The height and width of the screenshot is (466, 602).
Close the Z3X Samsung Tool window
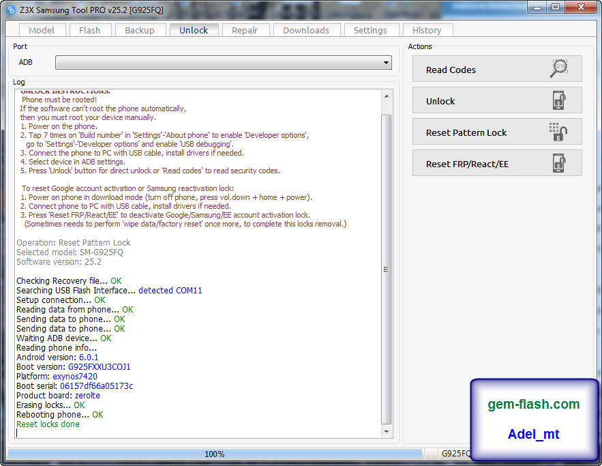[582, 8]
